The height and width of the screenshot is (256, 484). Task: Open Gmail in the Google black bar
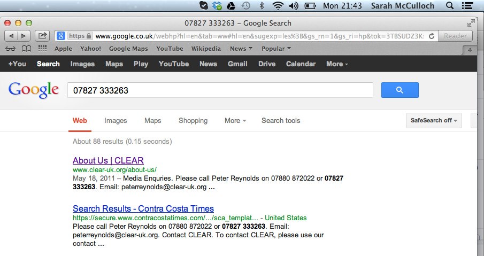click(237, 64)
